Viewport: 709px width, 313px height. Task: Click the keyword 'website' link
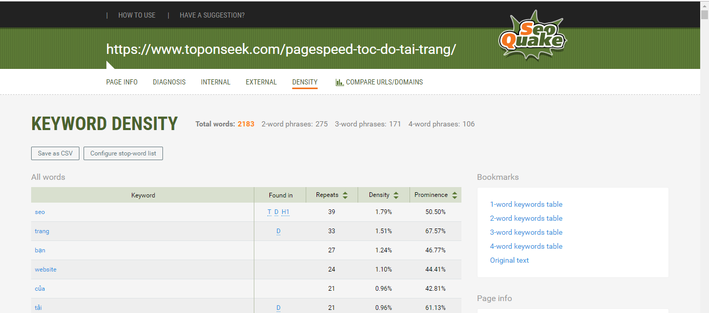(x=46, y=269)
